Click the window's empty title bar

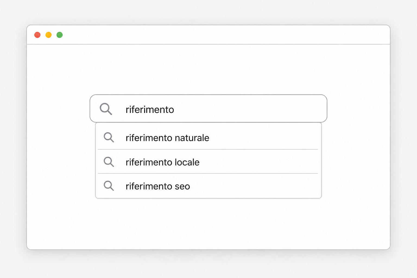click(225, 35)
